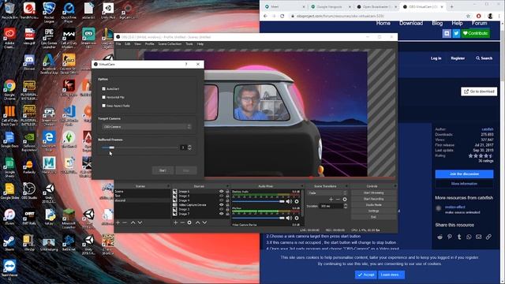Share resource on Tumblr
Image resolution: width=505 pixels, height=284 pixels.
click(x=459, y=237)
